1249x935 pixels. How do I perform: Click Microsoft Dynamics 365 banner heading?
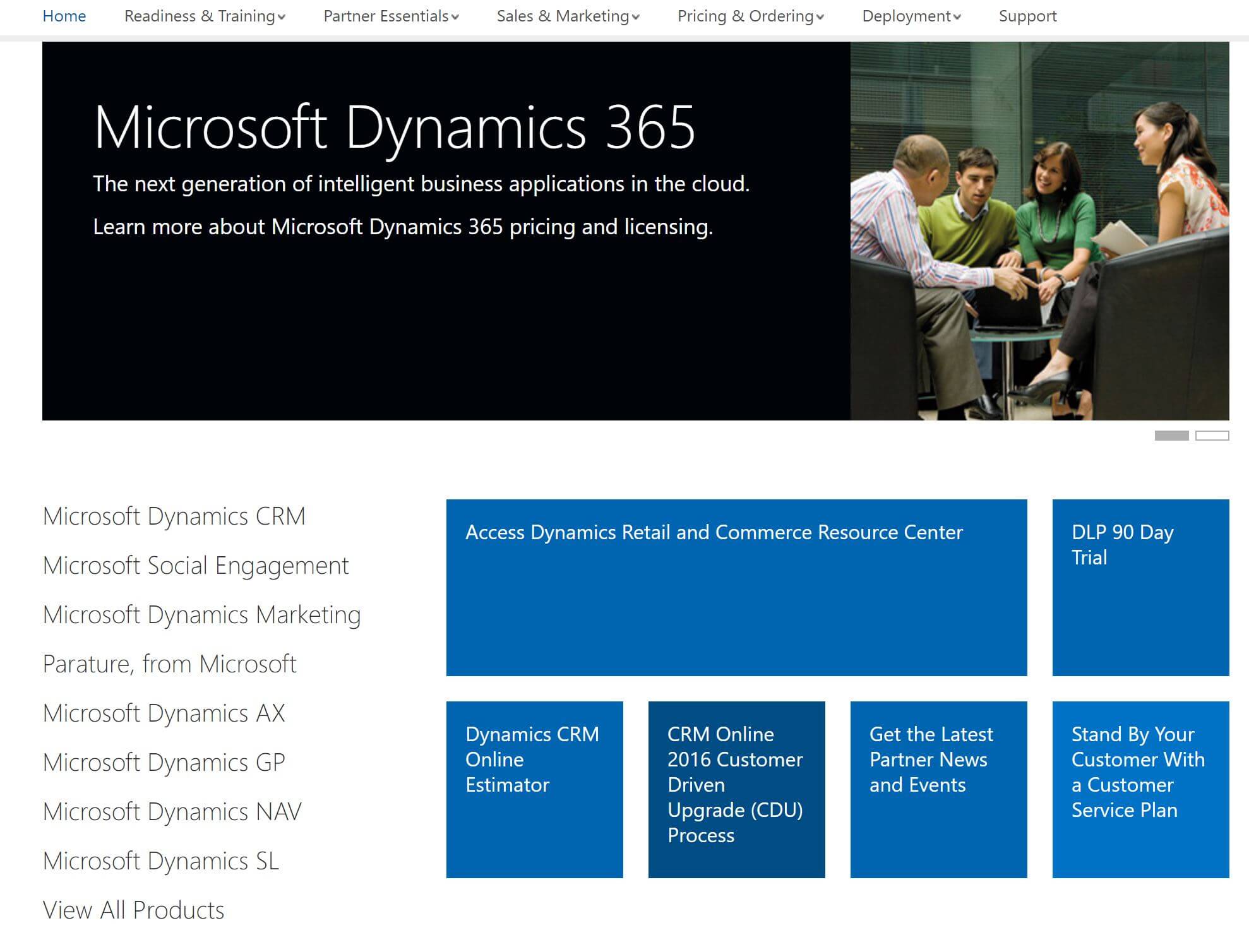(395, 128)
